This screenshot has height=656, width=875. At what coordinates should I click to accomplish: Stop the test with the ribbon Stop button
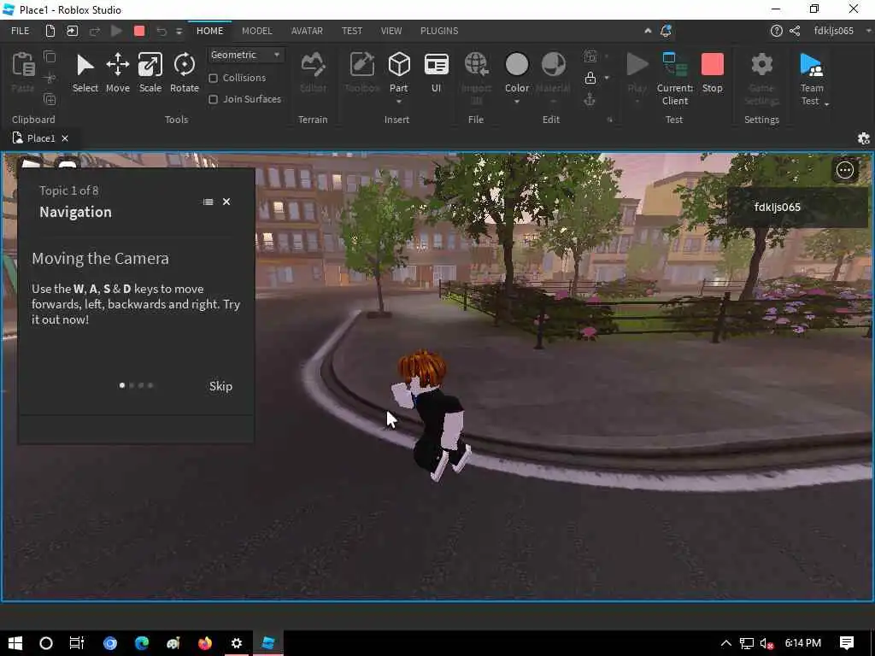click(x=712, y=65)
